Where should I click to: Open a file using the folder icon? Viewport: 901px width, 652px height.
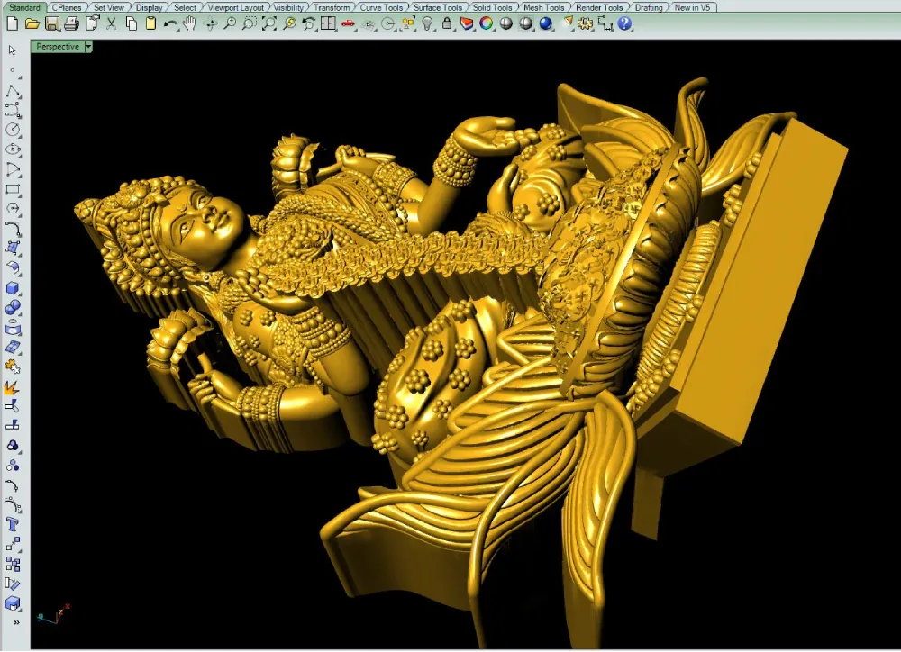tap(32, 23)
